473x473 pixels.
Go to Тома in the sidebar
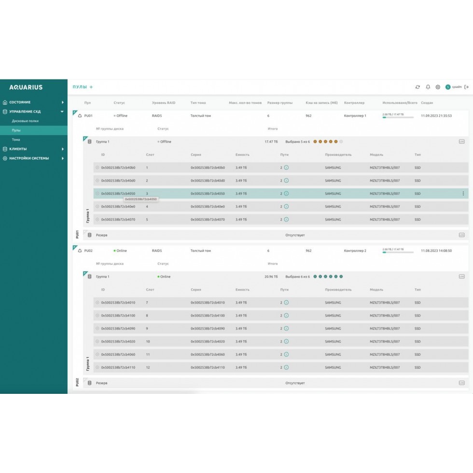[16, 139]
